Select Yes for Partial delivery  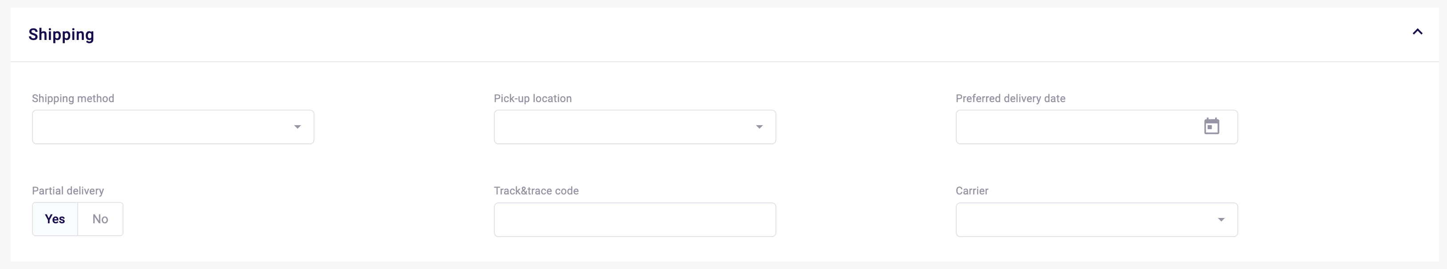[x=55, y=219]
